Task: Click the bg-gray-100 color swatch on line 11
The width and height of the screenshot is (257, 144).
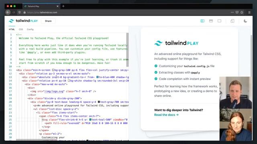Action: (53, 70)
